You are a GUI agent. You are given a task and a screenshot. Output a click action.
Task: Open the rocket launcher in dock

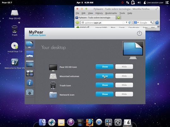[52, 122]
